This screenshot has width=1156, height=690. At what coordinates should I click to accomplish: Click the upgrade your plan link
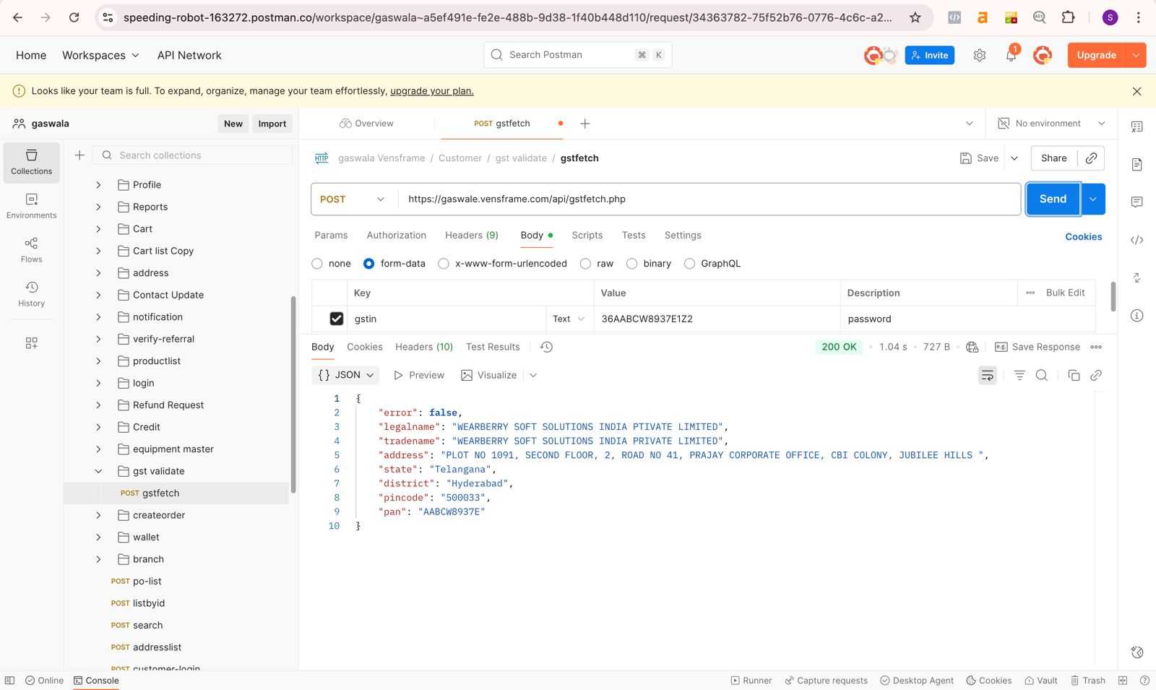431,91
